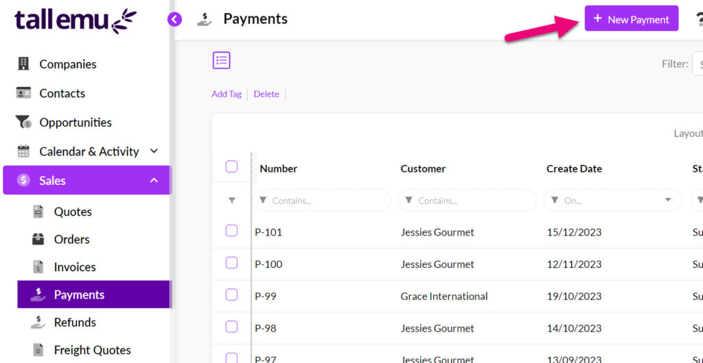Click the Opportunities funnel icon
The image size is (703, 363).
click(x=23, y=122)
